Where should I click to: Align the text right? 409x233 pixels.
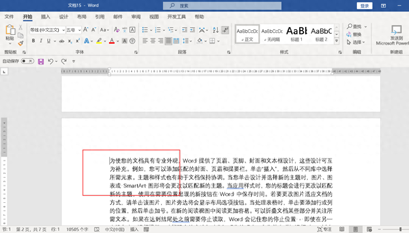[161, 41]
